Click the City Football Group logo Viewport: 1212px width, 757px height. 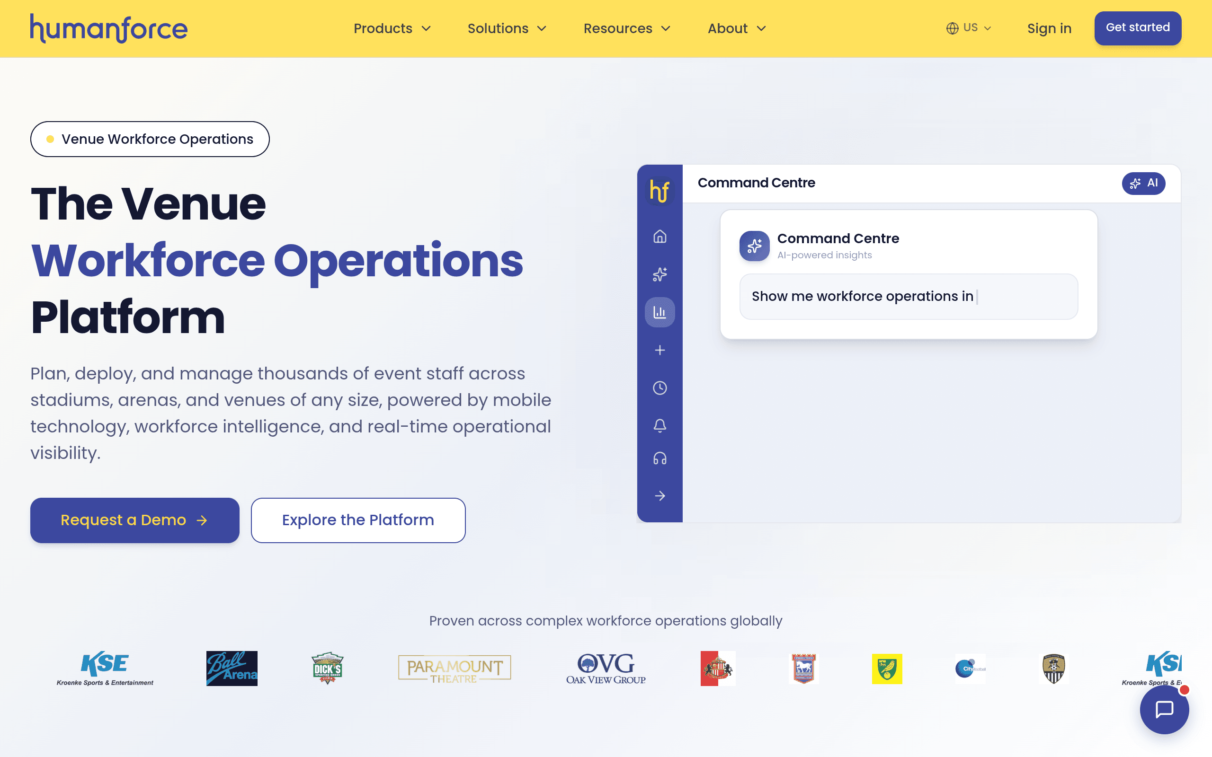point(970,669)
